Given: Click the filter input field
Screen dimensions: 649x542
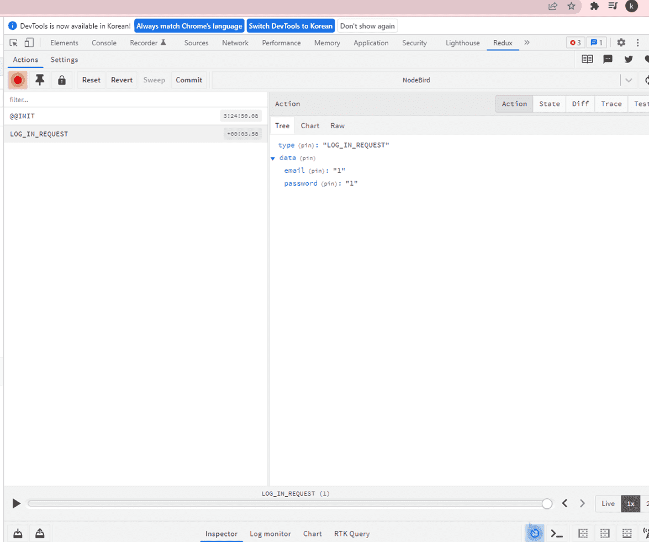Looking at the screenshot, I should tap(136, 100).
